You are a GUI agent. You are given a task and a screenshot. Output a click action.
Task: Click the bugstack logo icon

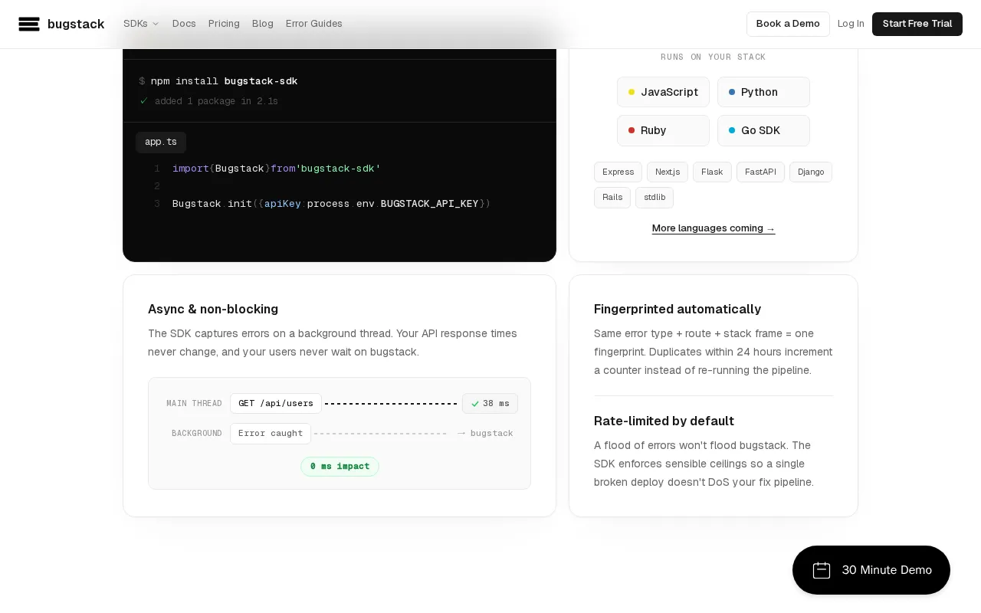[x=29, y=24]
